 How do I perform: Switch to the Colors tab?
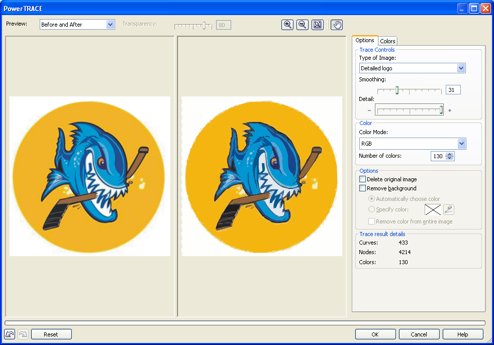pyautogui.click(x=387, y=41)
